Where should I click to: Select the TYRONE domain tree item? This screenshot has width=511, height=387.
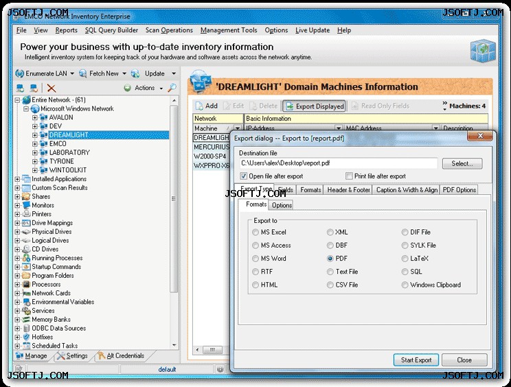[x=61, y=161]
